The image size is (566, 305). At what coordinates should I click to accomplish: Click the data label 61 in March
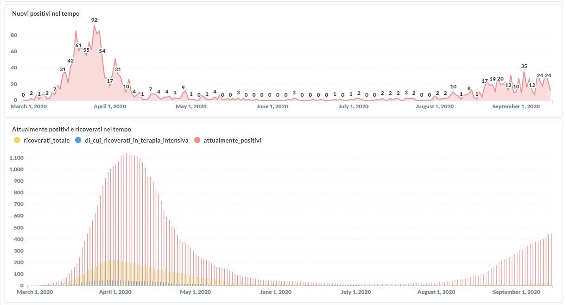pyautogui.click(x=78, y=45)
